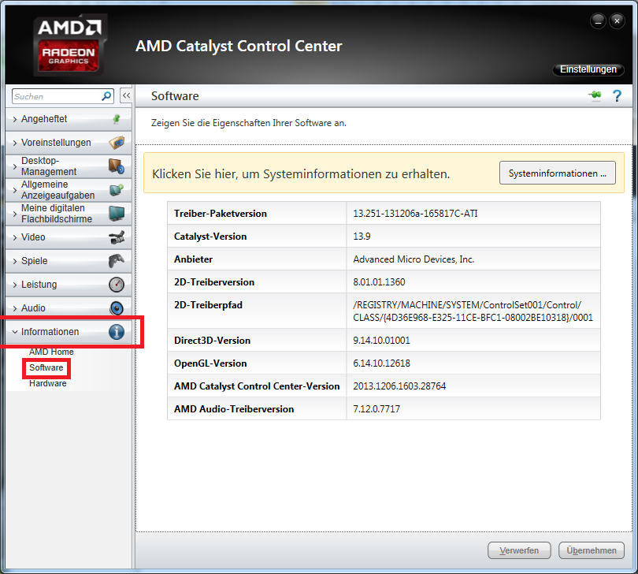Image resolution: width=638 pixels, height=574 pixels.
Task: Click the 2D-Treiberversion row label
Action: click(214, 282)
